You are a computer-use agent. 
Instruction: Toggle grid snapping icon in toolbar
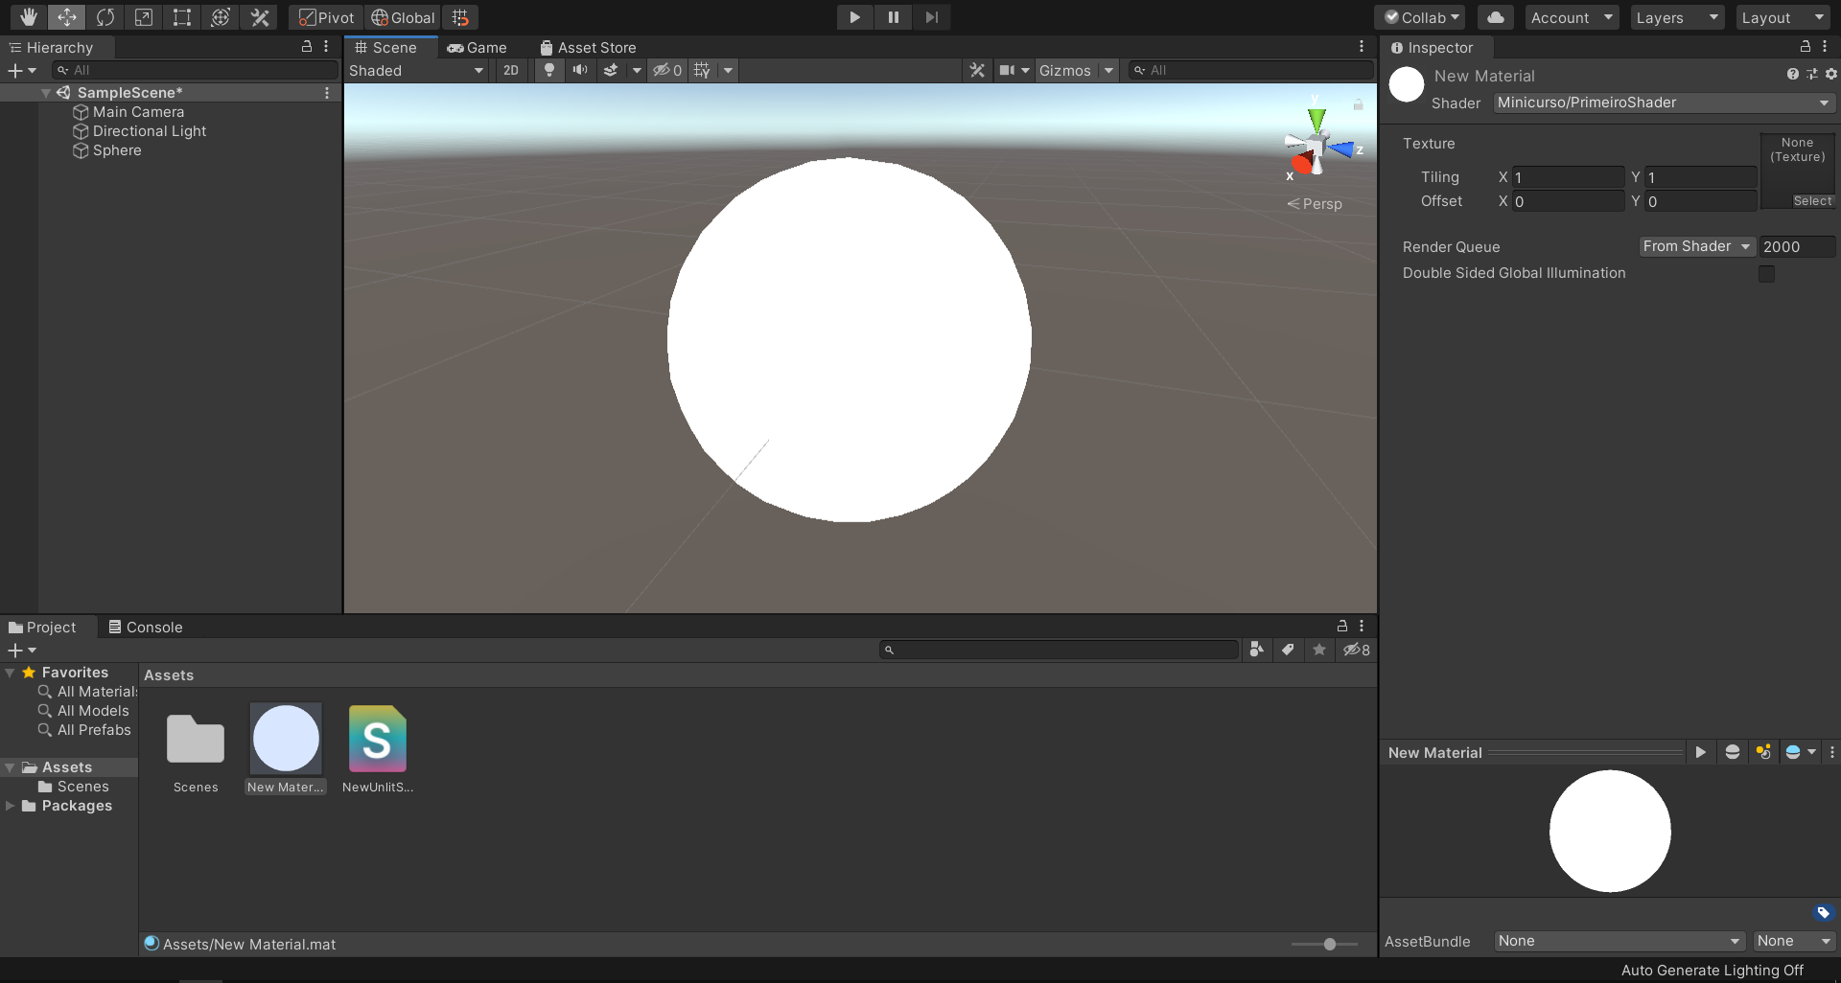[460, 17]
